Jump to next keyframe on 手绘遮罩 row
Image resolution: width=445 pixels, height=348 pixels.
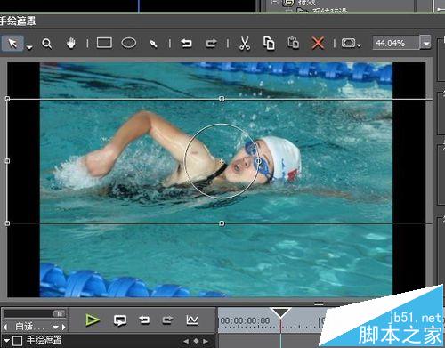coord(206,341)
